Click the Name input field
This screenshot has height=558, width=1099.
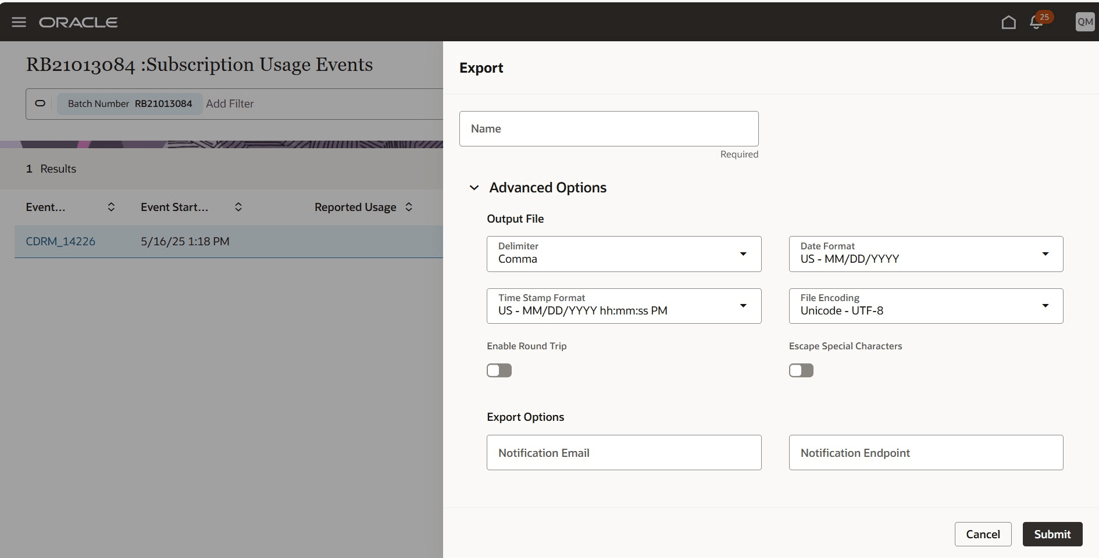coord(608,128)
